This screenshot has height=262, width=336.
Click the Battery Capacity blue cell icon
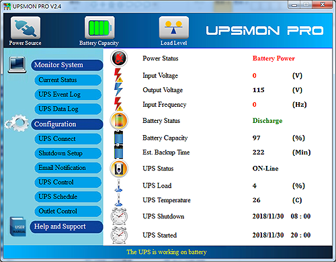point(118,138)
